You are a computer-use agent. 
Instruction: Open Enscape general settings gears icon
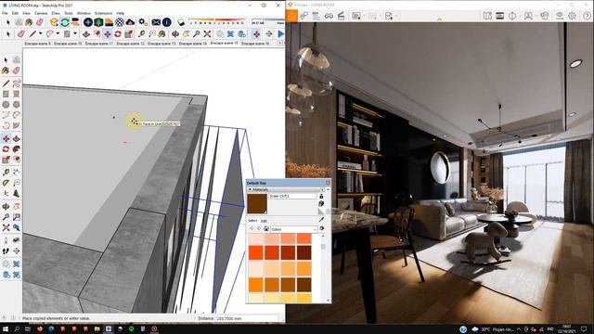[x=143, y=22]
